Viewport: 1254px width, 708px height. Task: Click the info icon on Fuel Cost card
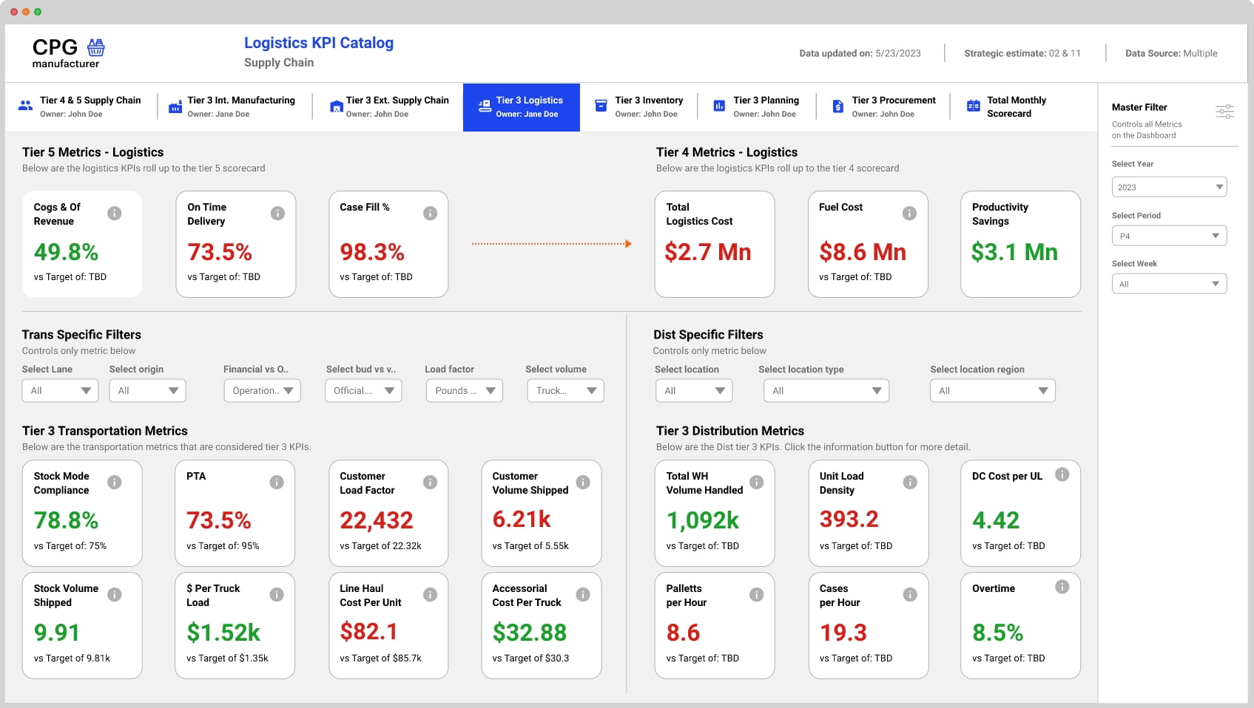[x=909, y=213]
